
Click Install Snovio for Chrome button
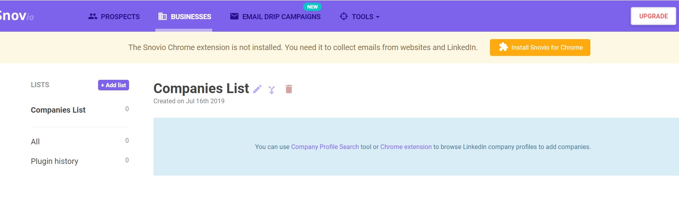click(x=540, y=47)
